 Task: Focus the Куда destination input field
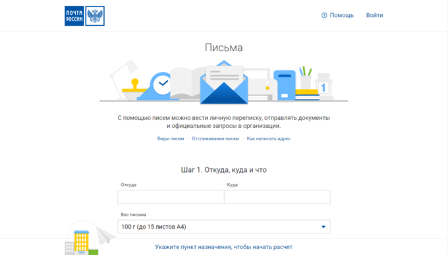tap(277, 197)
